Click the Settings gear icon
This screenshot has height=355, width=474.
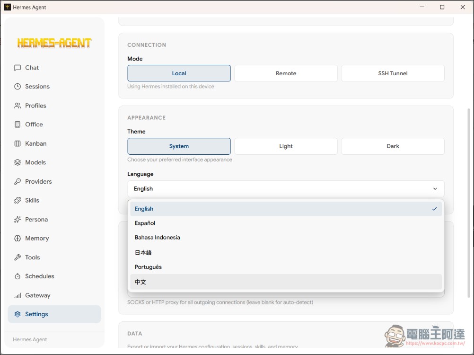pos(18,314)
